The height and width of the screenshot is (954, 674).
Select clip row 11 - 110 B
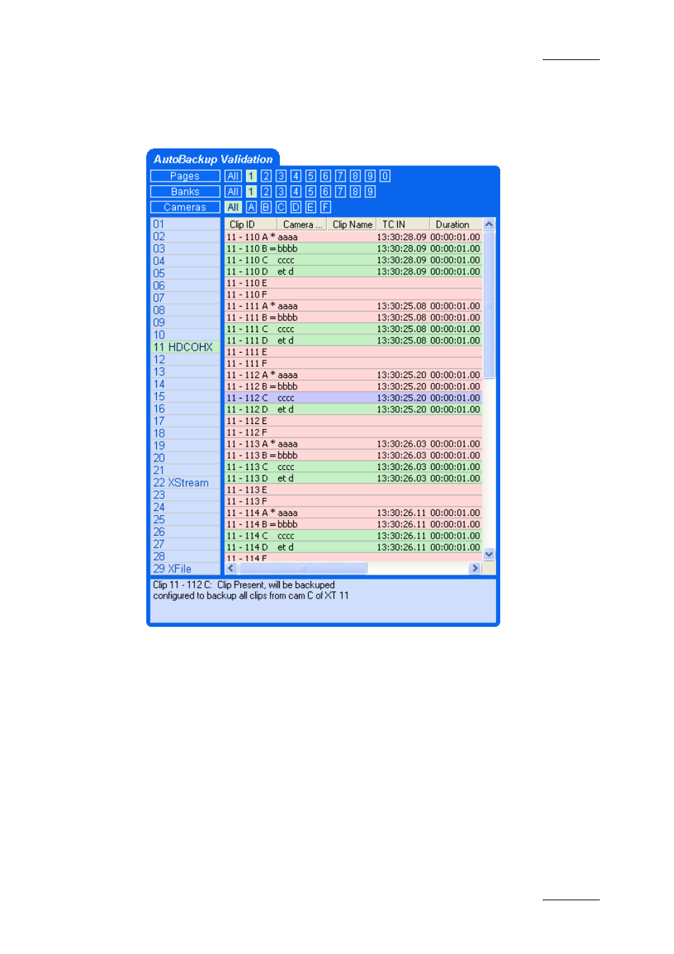coord(353,249)
